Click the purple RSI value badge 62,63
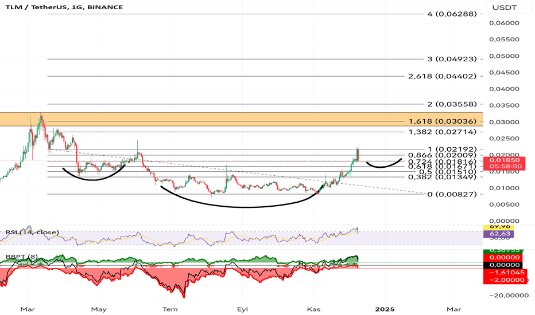 pyautogui.click(x=499, y=234)
